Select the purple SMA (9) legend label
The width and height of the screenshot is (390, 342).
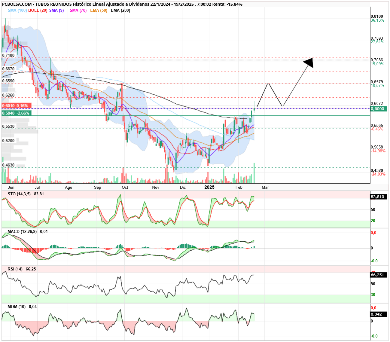[56, 10]
